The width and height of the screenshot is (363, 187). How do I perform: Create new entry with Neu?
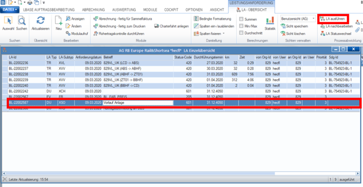tap(59, 24)
